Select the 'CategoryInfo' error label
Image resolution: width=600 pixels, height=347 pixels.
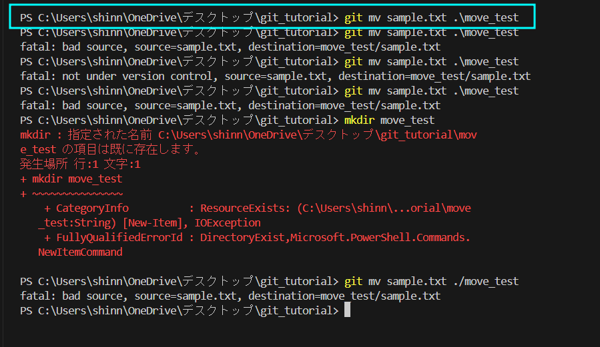92,208
